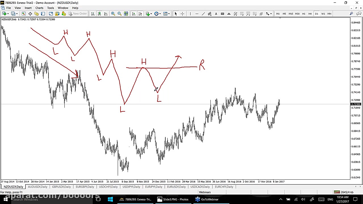Click the New Chart toolbar icon
Viewport: 363px width, 204px height.
click(4, 14)
